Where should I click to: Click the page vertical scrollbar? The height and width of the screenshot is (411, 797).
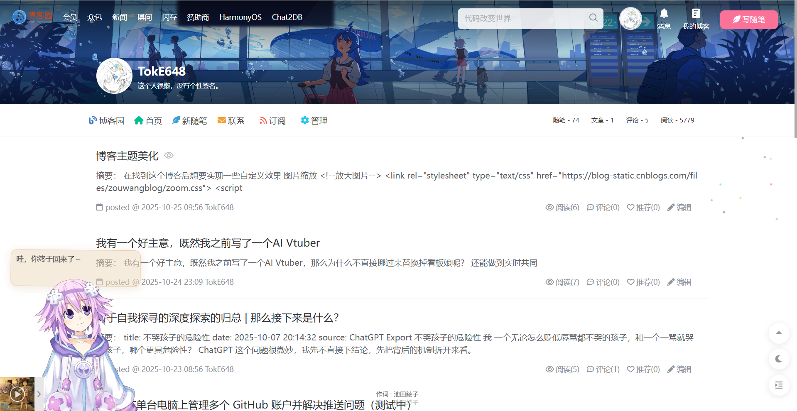pyautogui.click(x=795, y=68)
